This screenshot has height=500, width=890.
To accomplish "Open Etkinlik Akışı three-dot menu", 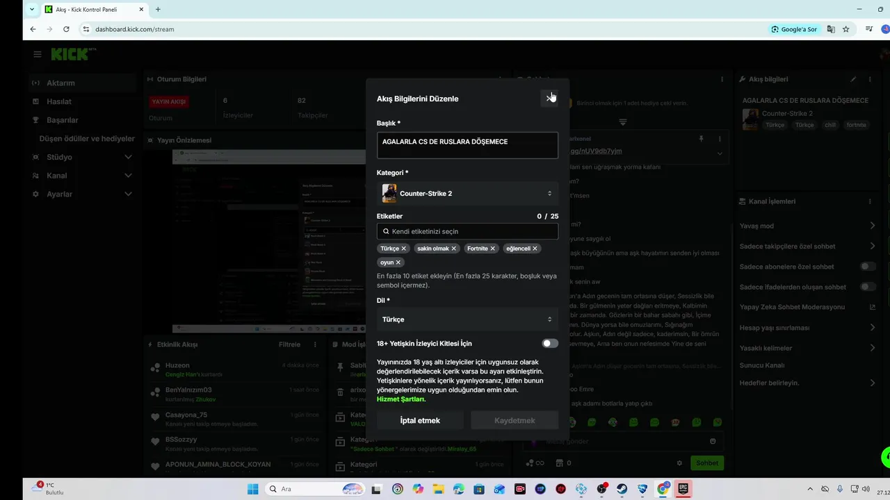I will pyautogui.click(x=315, y=344).
